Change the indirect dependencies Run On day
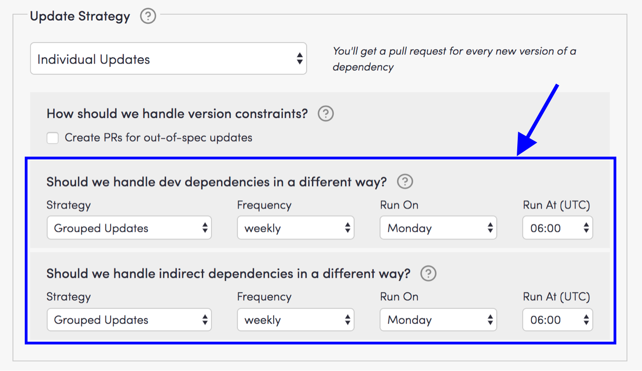 click(438, 320)
